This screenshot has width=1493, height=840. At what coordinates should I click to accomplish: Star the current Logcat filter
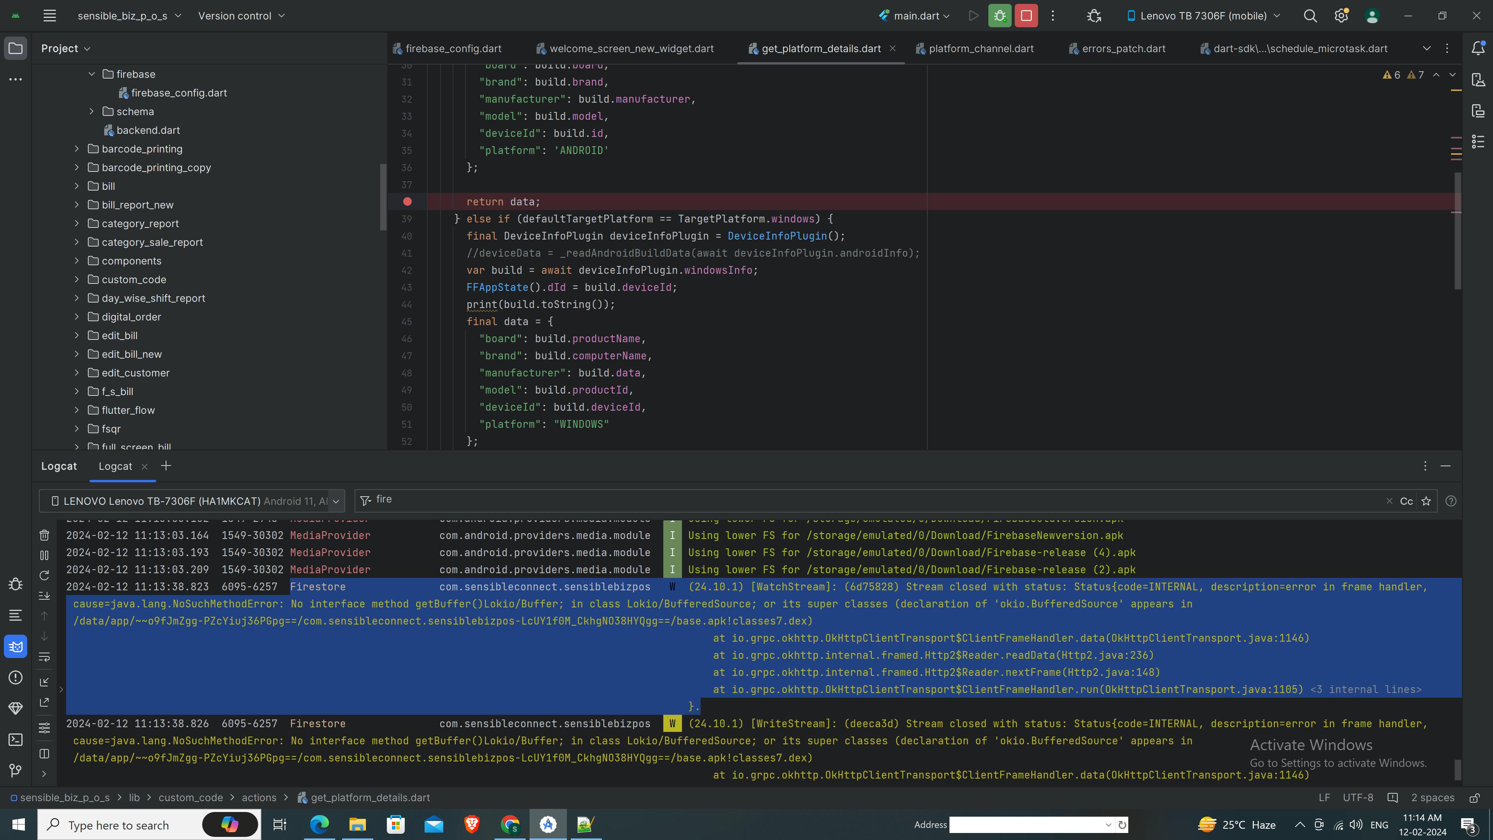click(x=1427, y=500)
